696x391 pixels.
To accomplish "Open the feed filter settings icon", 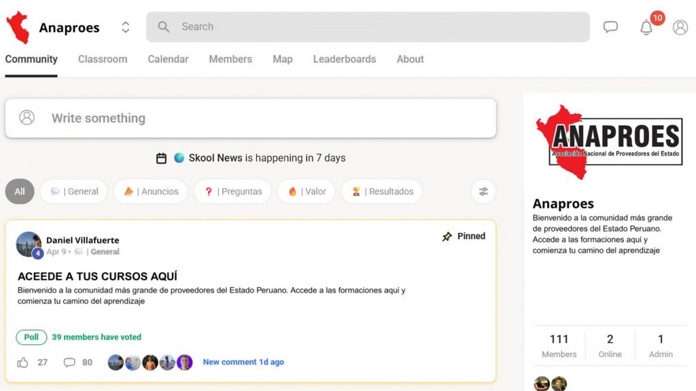I will (483, 191).
